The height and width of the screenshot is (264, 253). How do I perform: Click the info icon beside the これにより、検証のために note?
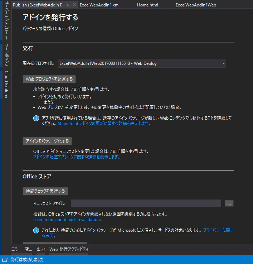tap(36, 230)
